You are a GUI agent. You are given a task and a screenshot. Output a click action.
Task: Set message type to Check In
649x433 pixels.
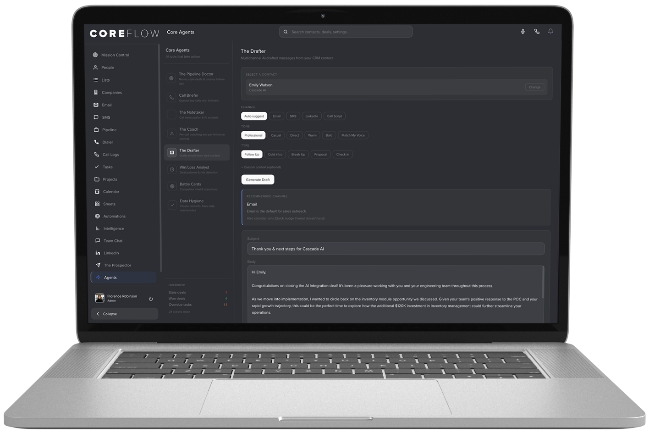(x=343, y=155)
